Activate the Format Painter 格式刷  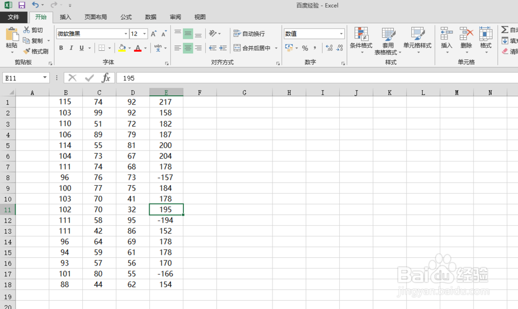36,51
